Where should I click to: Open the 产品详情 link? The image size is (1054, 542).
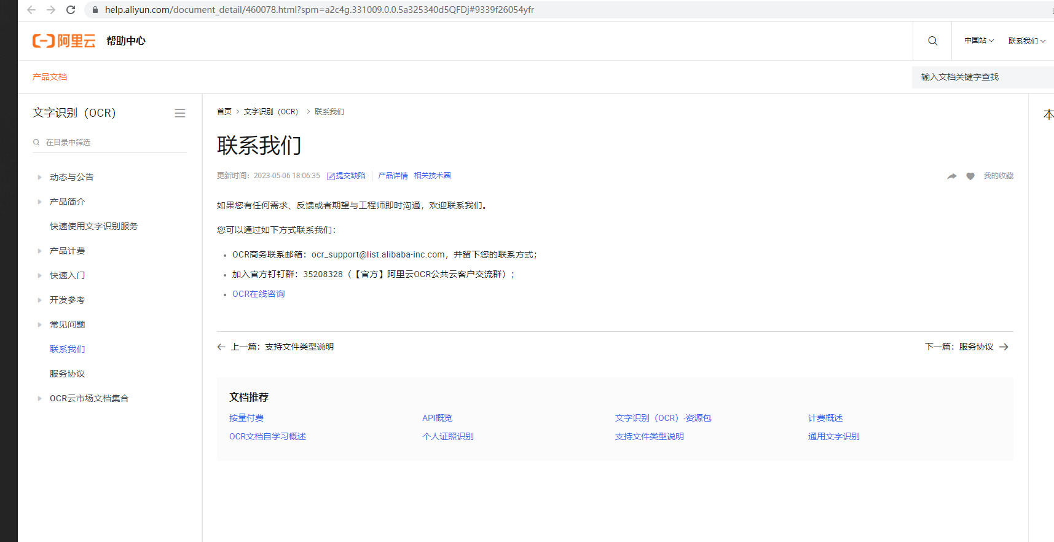point(393,176)
